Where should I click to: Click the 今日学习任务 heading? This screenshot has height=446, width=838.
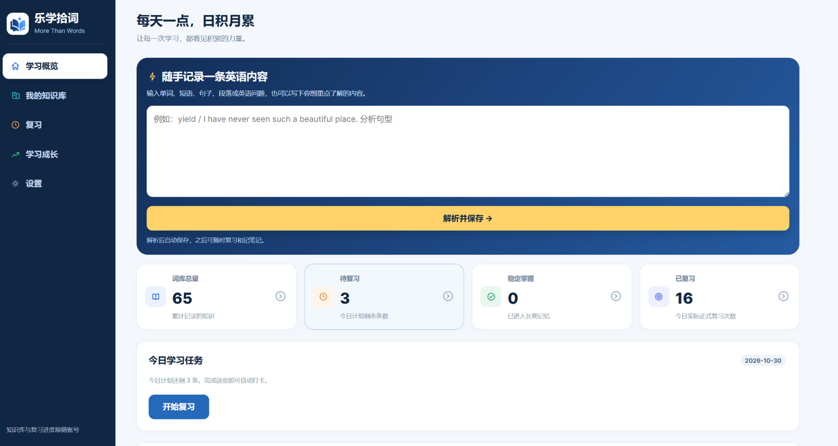175,360
